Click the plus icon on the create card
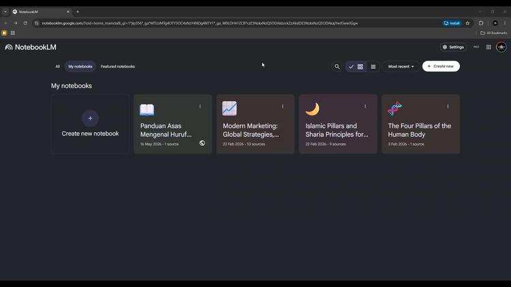511x287 pixels. click(x=90, y=118)
